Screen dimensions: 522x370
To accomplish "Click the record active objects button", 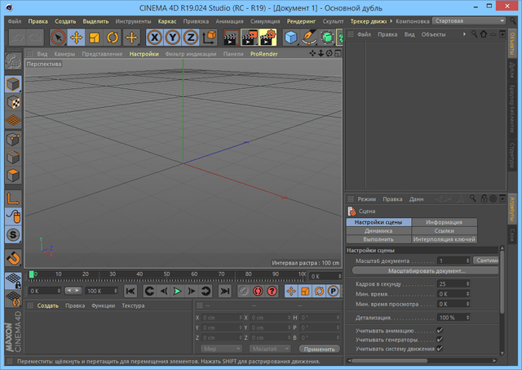I will pos(244,291).
